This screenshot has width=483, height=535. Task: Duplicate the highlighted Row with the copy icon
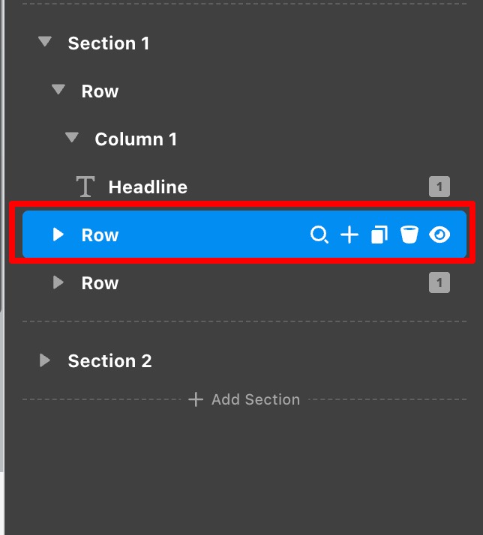pos(379,235)
